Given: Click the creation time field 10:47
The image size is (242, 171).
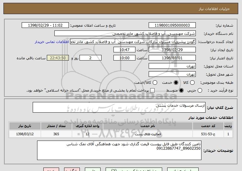Looking at the screenshot, I should 124,50.
